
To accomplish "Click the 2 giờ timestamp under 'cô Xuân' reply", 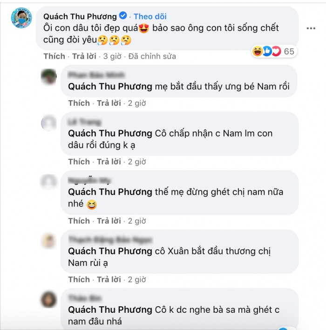I will tap(137, 280).
